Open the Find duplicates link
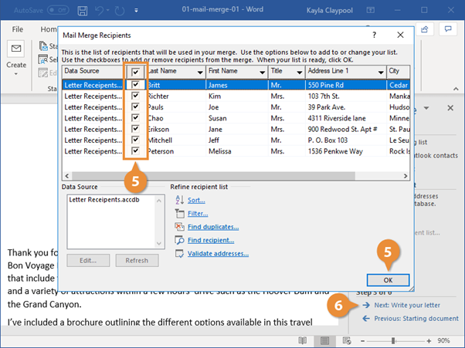Viewport: 465px width, 348px height. [213, 227]
